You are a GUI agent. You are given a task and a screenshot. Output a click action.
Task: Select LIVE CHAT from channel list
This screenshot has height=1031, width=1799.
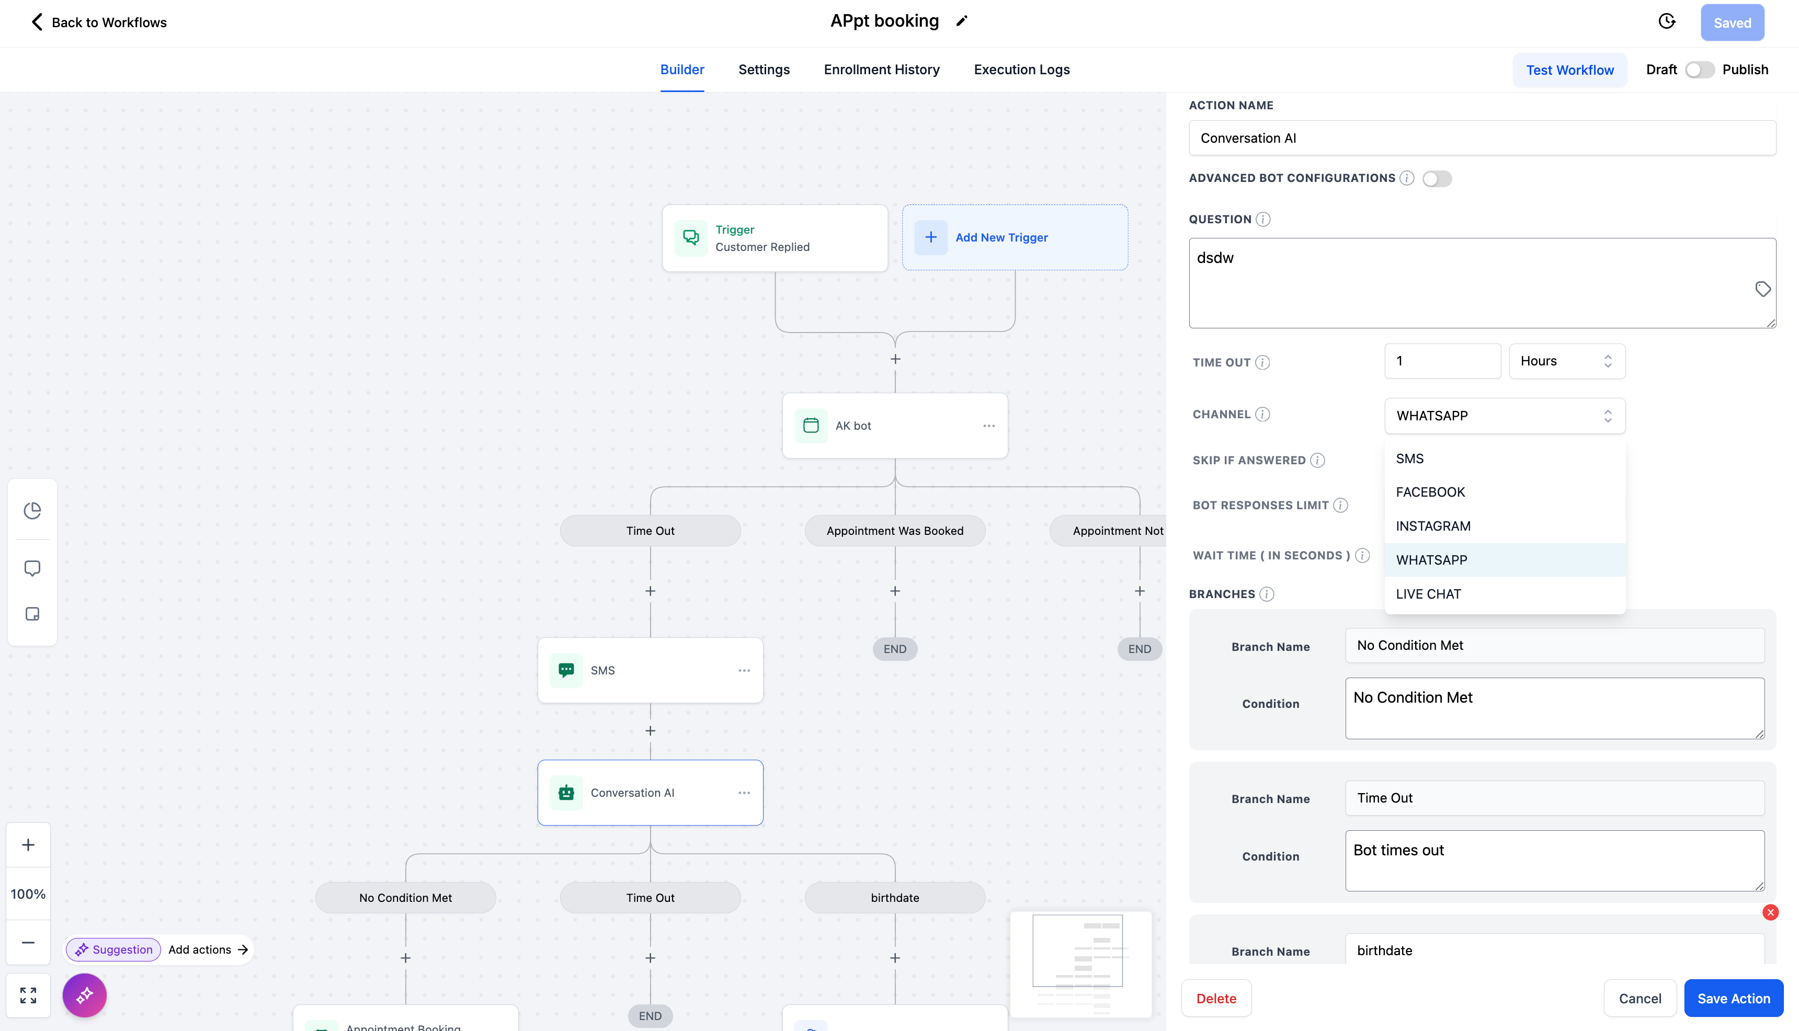coord(1428,594)
